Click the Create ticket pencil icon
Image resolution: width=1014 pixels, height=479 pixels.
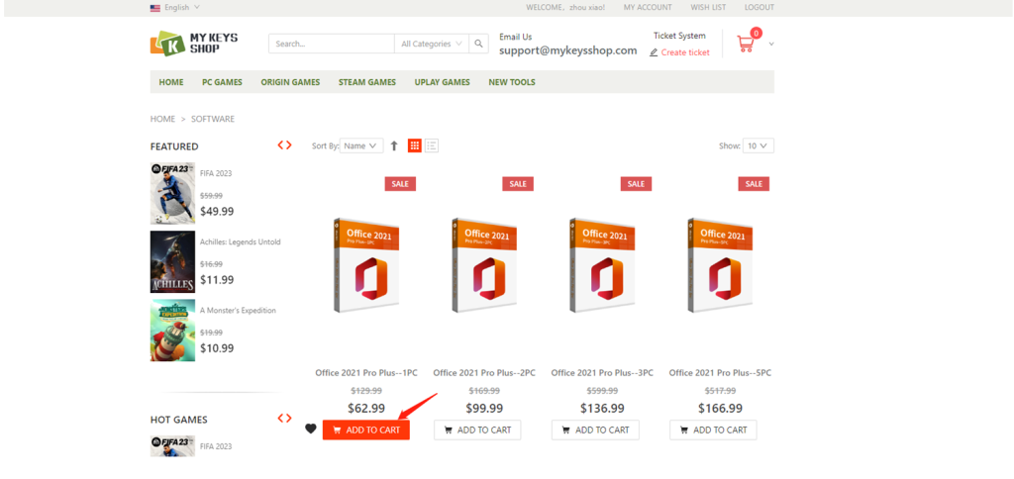tap(654, 52)
